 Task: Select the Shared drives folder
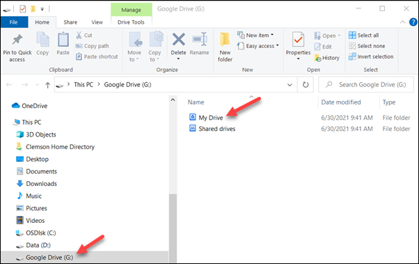coord(212,129)
